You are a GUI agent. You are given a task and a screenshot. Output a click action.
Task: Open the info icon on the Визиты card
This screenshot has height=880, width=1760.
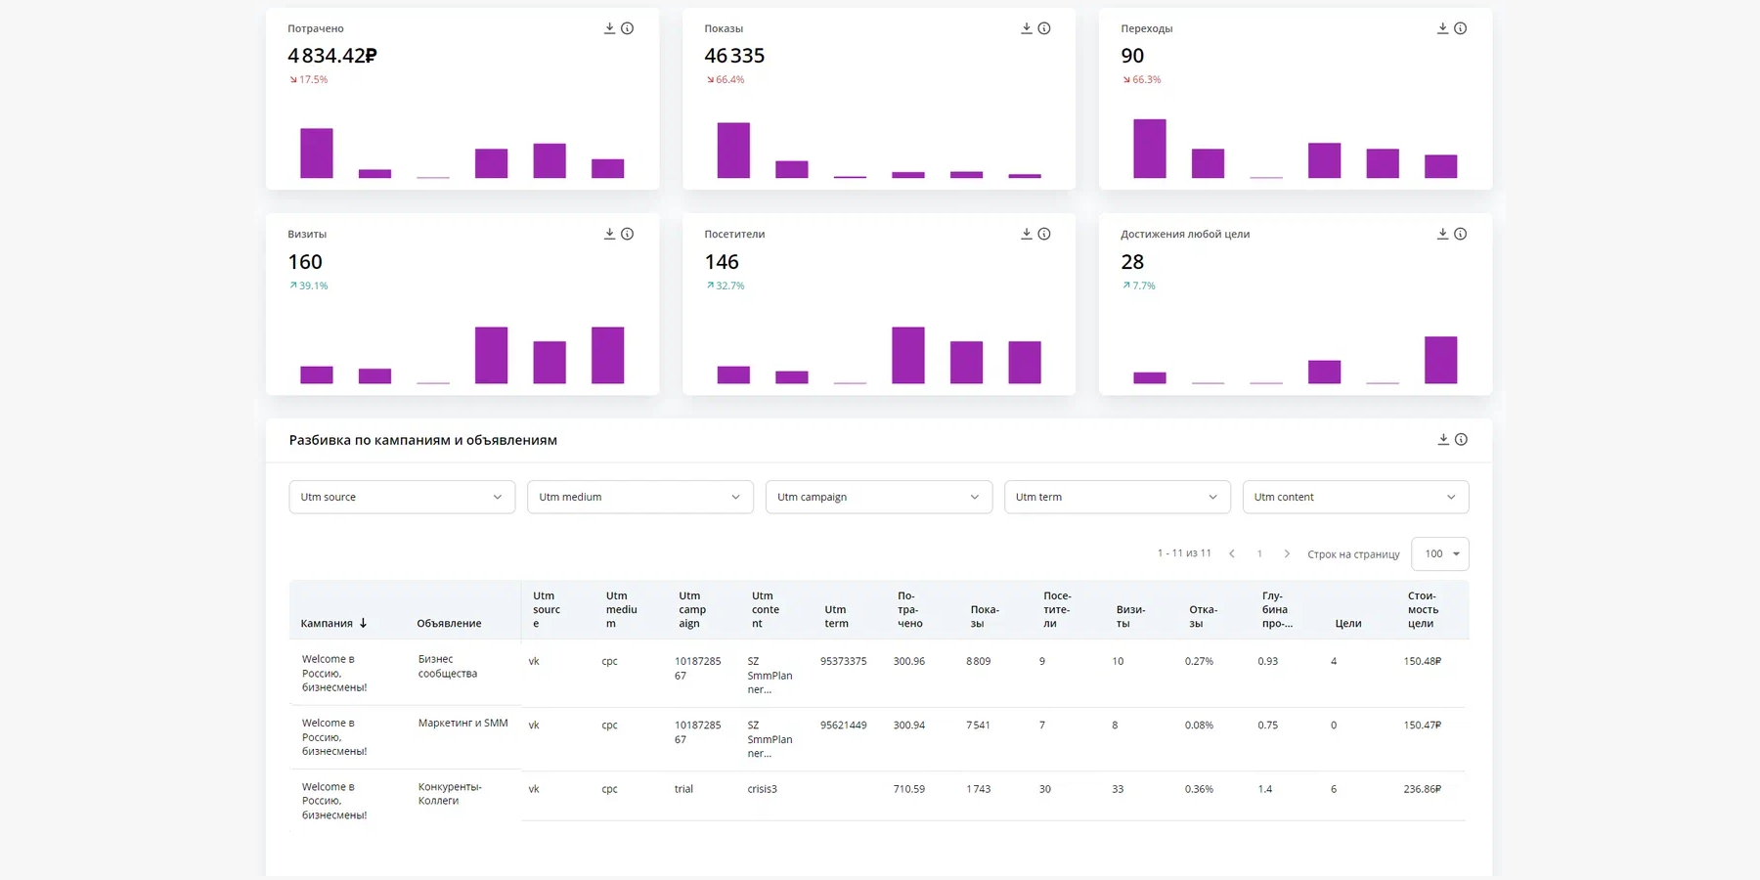pos(627,234)
